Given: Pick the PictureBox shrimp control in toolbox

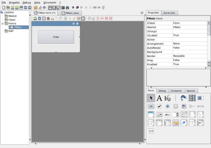Looking at the screenshot, I should coord(184,98).
